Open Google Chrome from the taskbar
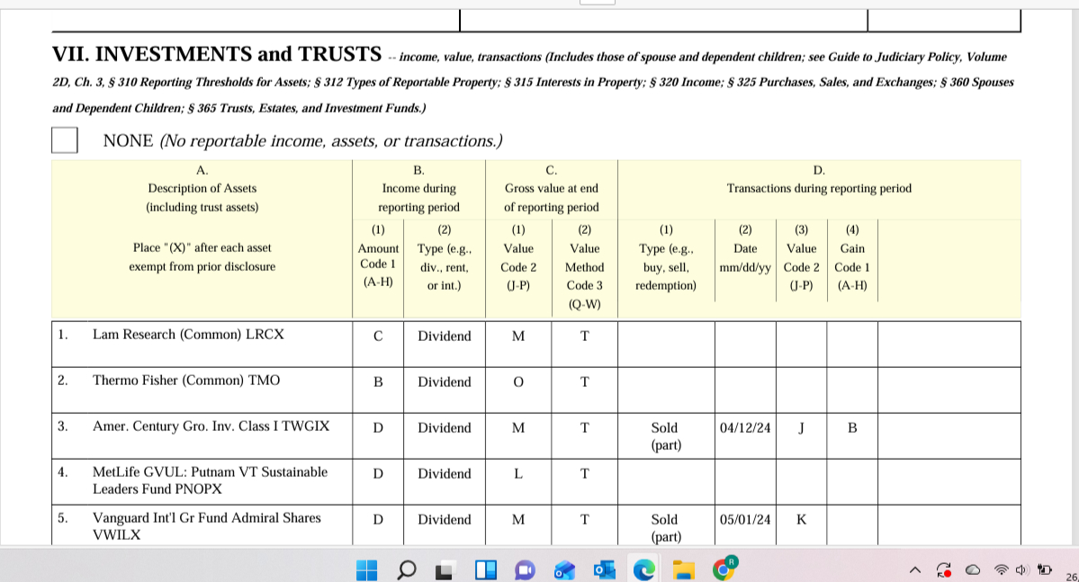This screenshot has height=582, width=1079. click(724, 569)
